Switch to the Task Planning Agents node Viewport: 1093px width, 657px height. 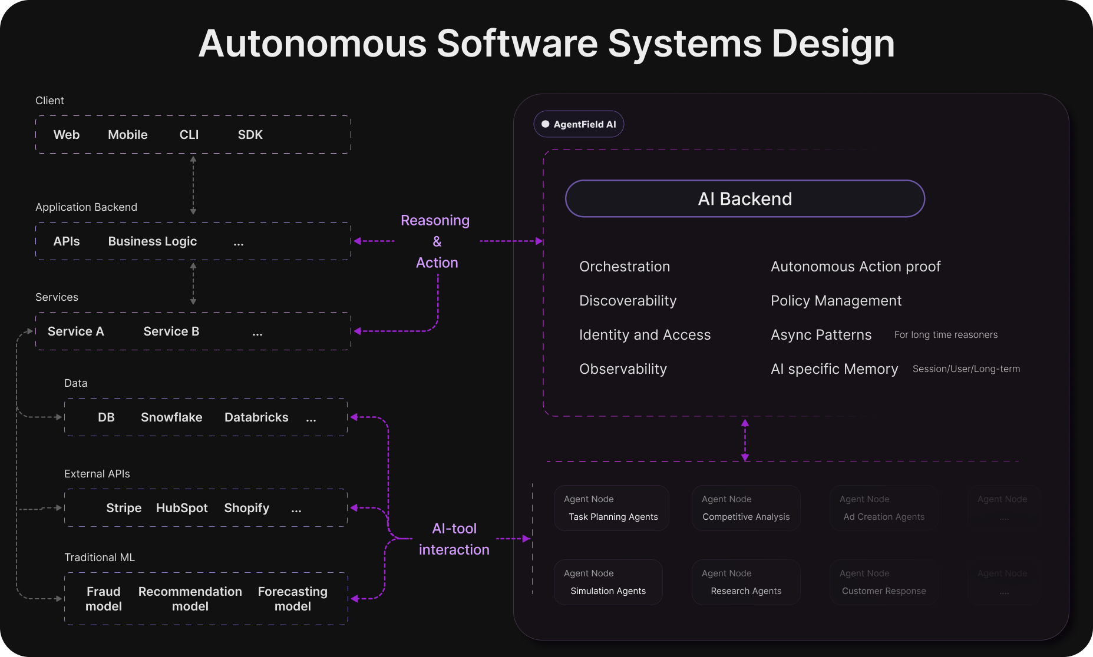[612, 507]
